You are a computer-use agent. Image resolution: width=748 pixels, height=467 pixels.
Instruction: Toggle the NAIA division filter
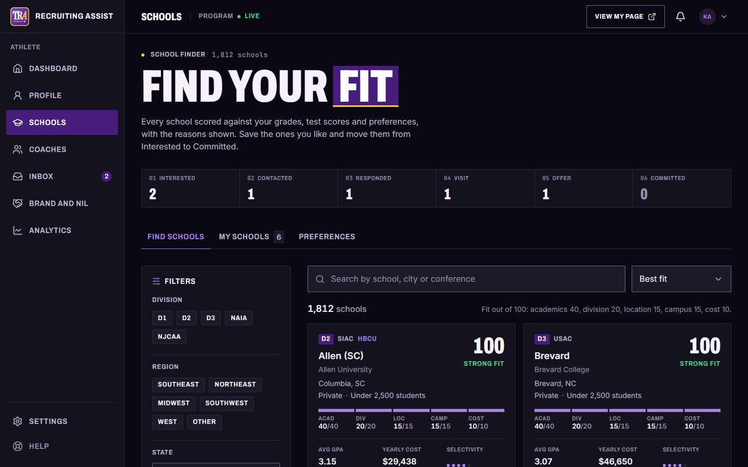click(x=239, y=318)
